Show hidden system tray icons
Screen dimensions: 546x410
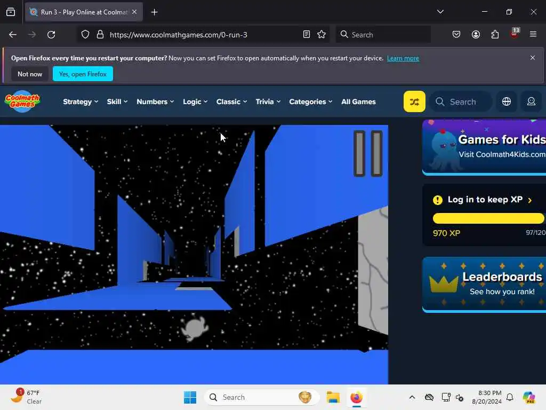click(412, 397)
